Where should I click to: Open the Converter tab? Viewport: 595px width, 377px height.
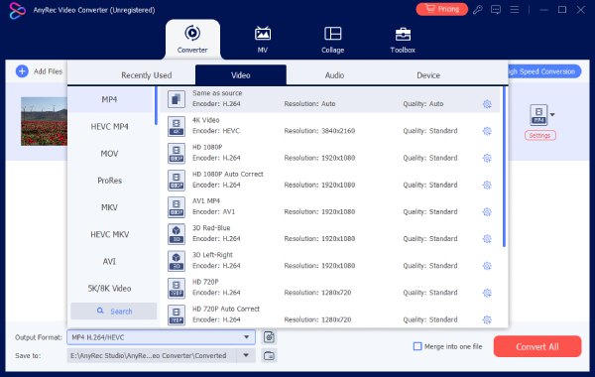[192, 40]
